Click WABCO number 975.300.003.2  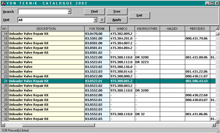[121, 86]
